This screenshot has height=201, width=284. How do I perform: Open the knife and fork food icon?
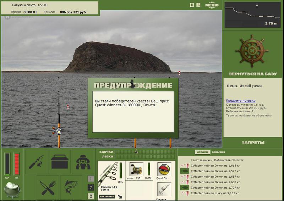click(x=48, y=188)
